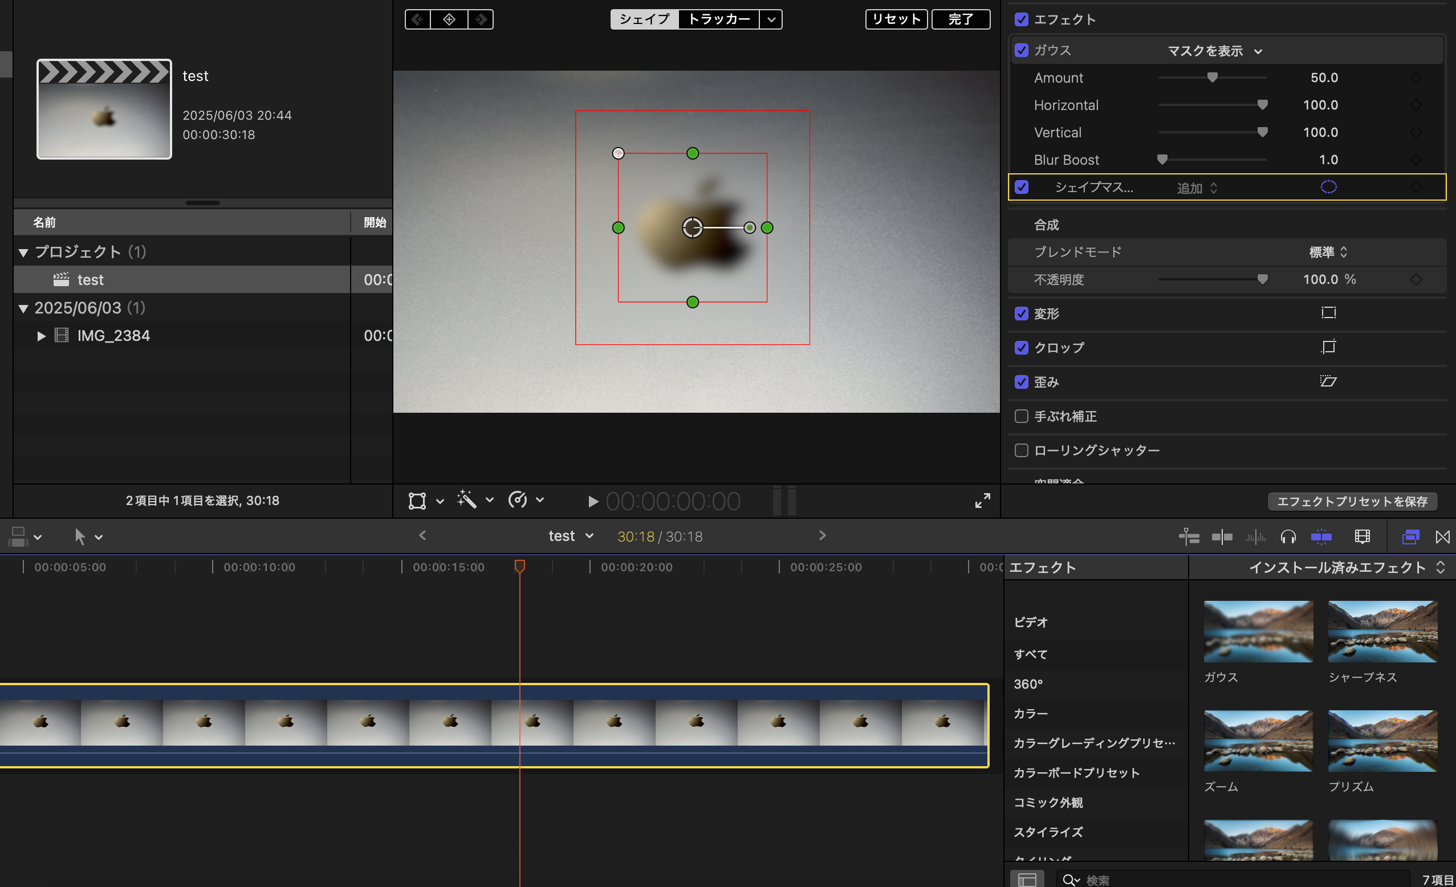Click the Amount slider handle

pos(1212,78)
